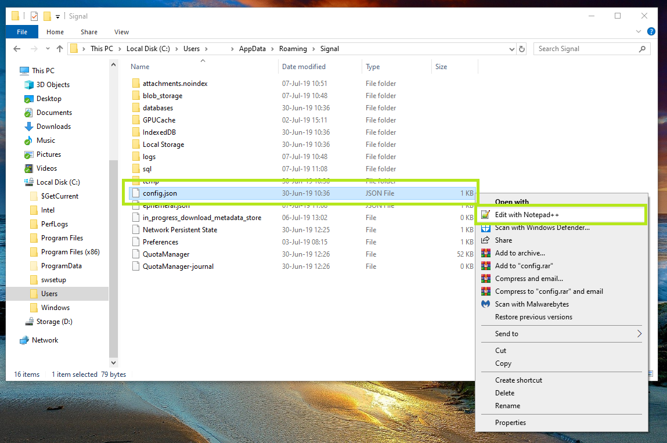Click the WinRAR icon beside Add to archive
Image resolution: width=667 pixels, height=443 pixels.
click(485, 253)
